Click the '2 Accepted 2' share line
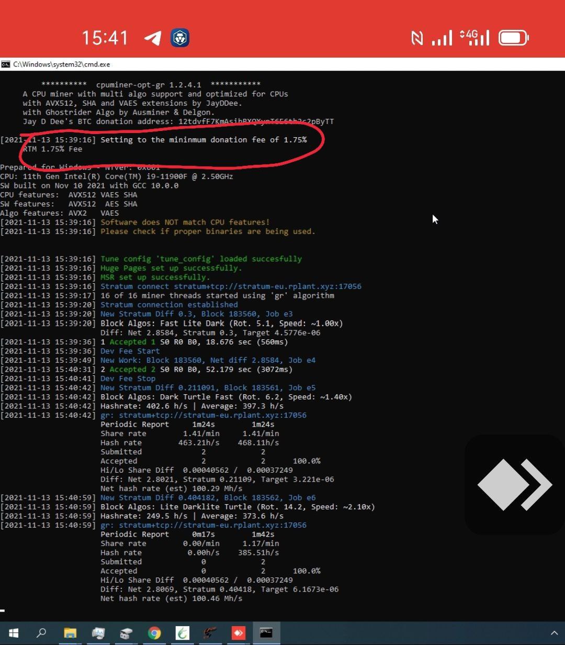 coord(146,369)
